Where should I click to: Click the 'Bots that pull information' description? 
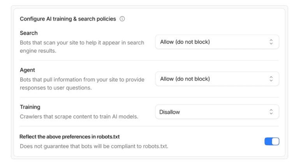click(82, 84)
